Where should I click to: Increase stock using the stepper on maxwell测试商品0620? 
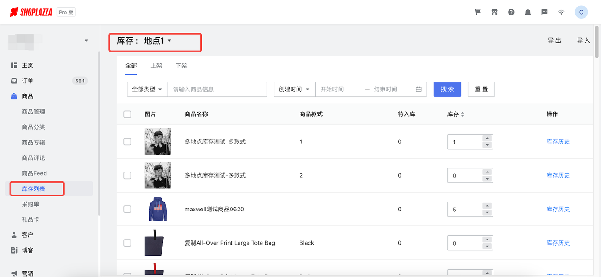487,206
